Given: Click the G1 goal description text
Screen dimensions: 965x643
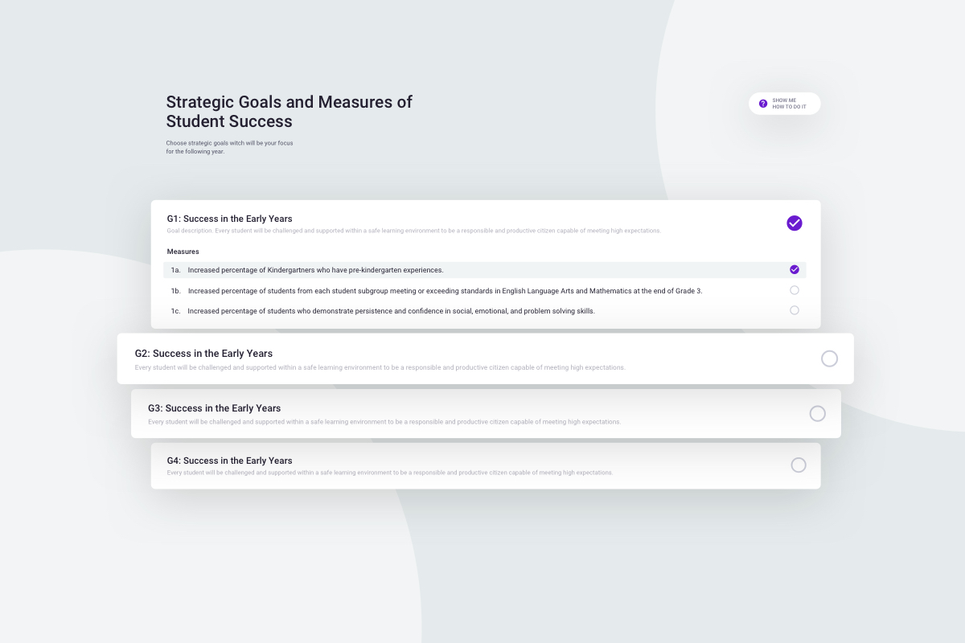Looking at the screenshot, I should click(x=414, y=231).
